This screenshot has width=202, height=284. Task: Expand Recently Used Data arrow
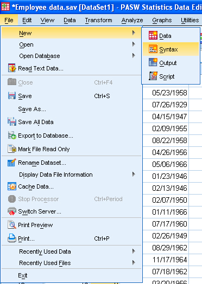pos(134,251)
